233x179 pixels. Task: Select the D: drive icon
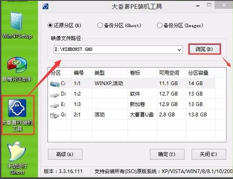[x=54, y=95]
